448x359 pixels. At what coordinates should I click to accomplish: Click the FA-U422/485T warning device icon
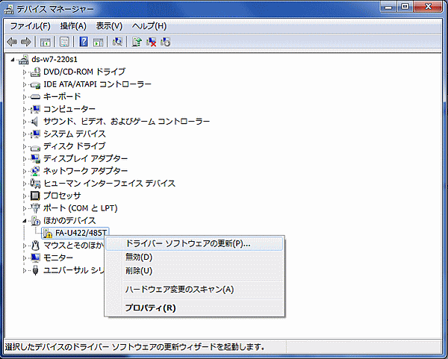click(48, 234)
